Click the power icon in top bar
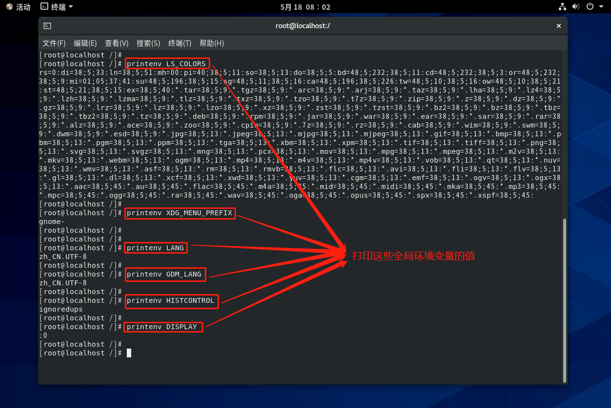 (590, 7)
